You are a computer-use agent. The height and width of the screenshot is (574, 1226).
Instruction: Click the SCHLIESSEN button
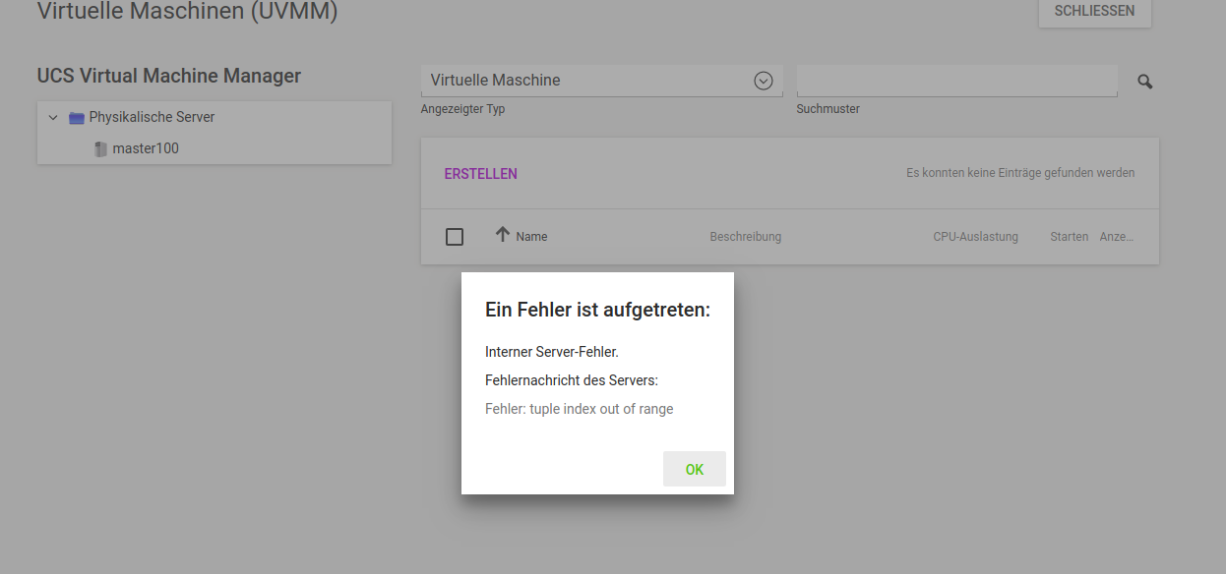[x=1094, y=12]
